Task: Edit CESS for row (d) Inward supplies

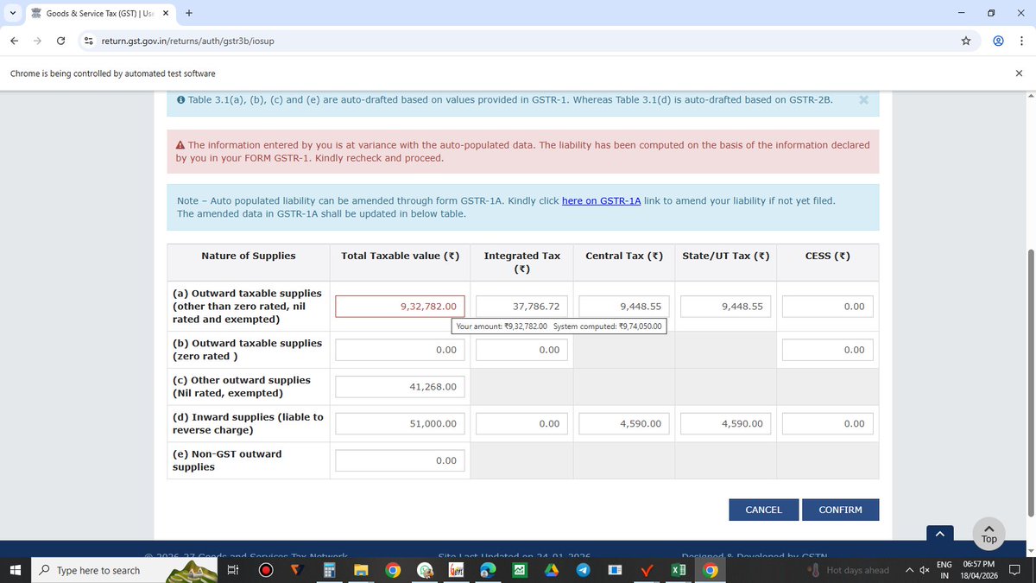Action: coord(828,424)
